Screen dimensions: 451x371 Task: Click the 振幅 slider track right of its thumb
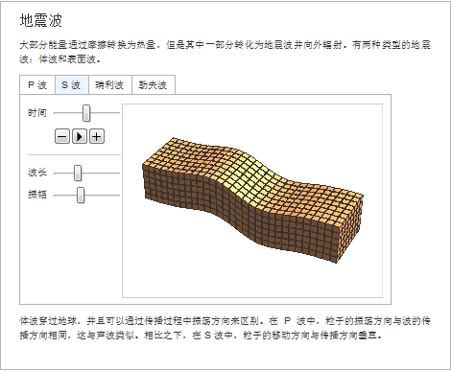click(102, 195)
